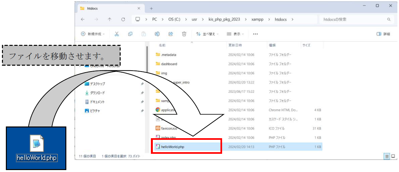Open the See more ellipsis menu
This screenshot has height=172, width=399.
tap(255, 34)
